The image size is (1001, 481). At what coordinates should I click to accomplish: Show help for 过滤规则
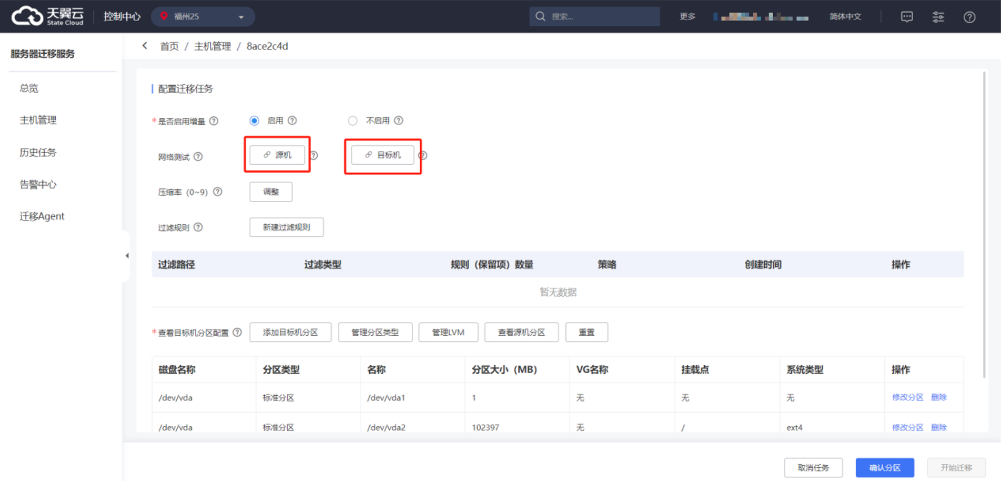198,227
